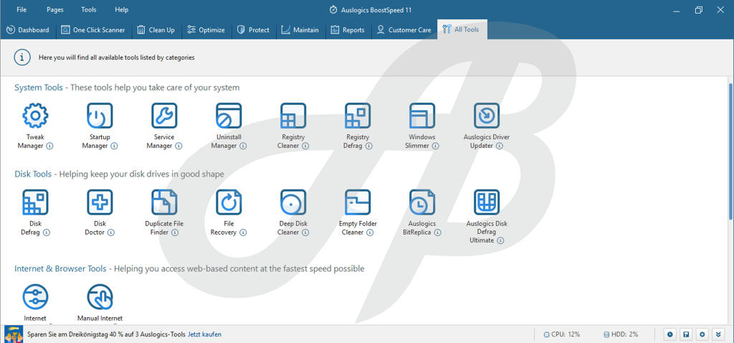This screenshot has width=734, height=343.
Task: Open the clock scheduler button in status bar
Action: tap(669, 334)
